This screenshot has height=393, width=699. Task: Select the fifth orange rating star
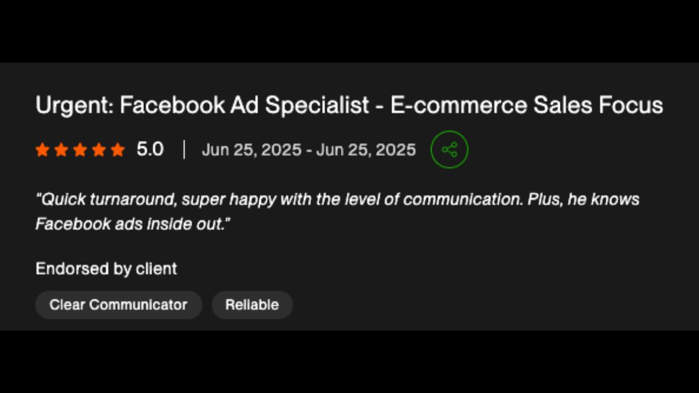(x=118, y=150)
